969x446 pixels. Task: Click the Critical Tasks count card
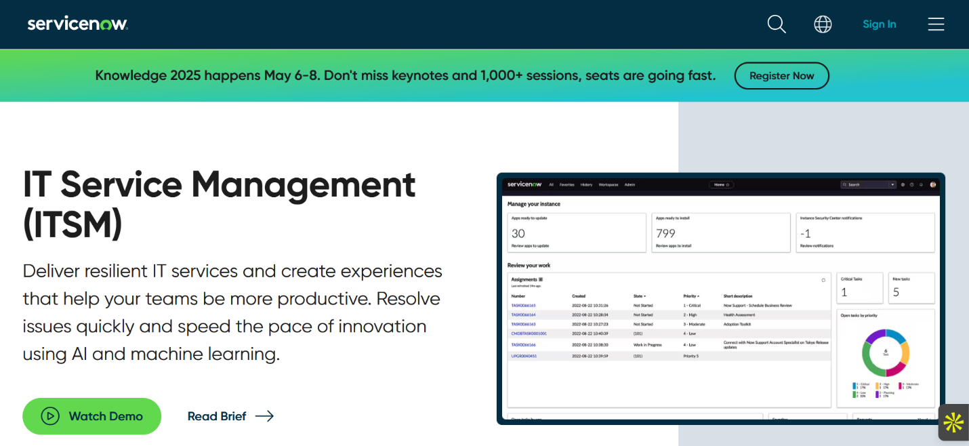point(860,288)
